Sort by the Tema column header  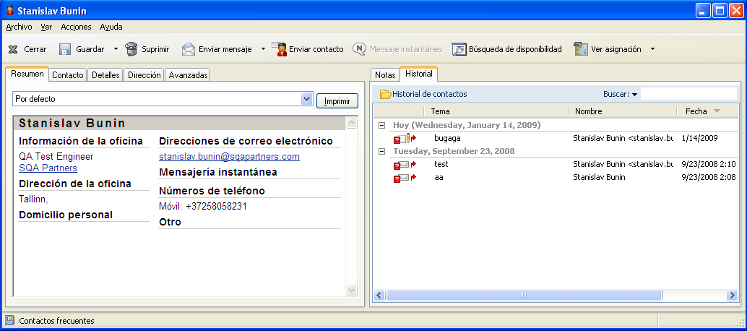(496, 111)
